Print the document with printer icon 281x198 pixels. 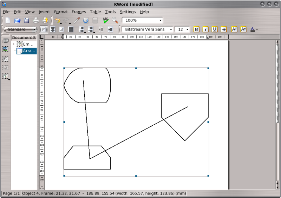pyautogui.click(x=36, y=20)
